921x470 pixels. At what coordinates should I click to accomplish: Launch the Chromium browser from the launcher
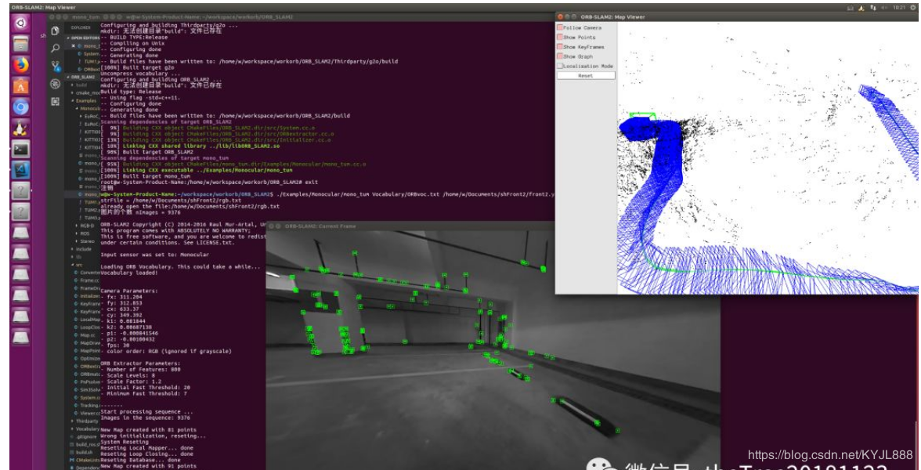coord(20,107)
